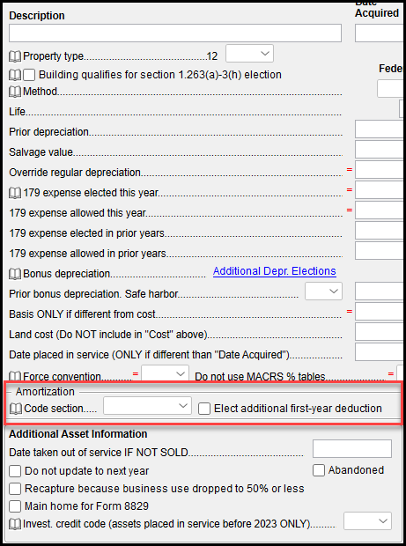The width and height of the screenshot is (406, 546).
Task: Open help book icon for Building qualifies election
Action: [15, 75]
